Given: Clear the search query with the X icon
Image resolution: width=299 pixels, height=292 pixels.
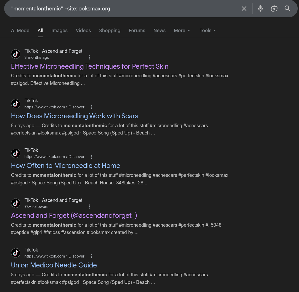Looking at the screenshot, I should 244,9.
